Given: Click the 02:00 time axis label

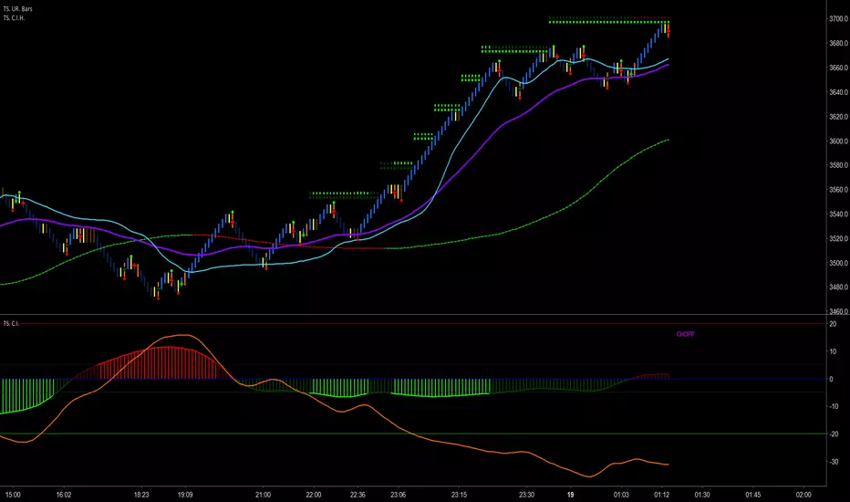Looking at the screenshot, I should (803, 494).
